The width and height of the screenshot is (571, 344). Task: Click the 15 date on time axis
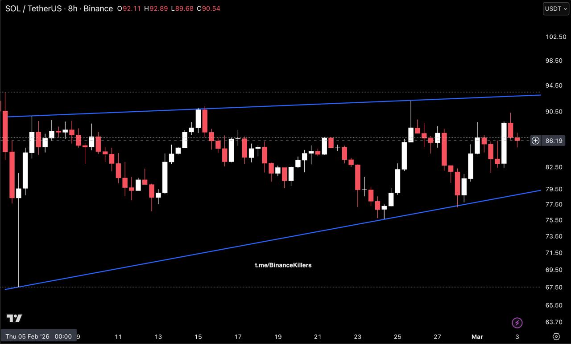click(198, 337)
